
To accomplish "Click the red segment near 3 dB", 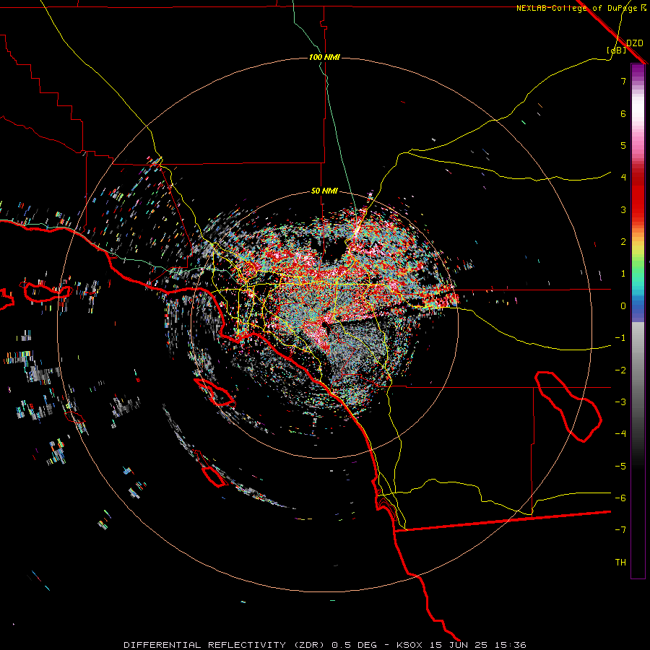I will coord(638,205).
